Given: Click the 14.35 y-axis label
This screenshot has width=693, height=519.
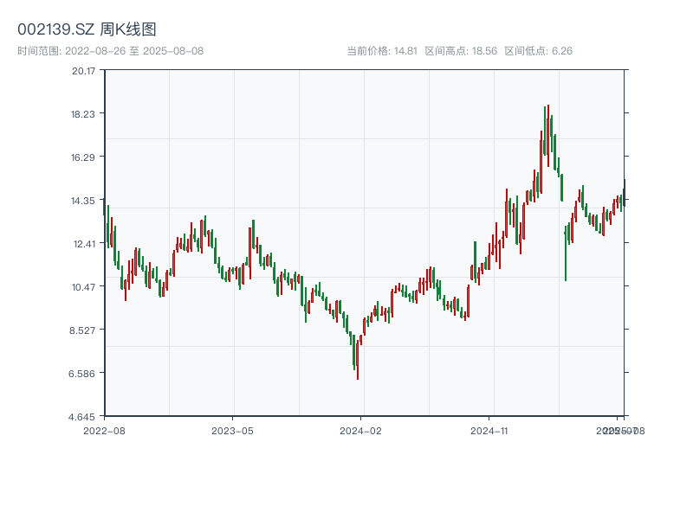Looking at the screenshot, I should [84, 201].
